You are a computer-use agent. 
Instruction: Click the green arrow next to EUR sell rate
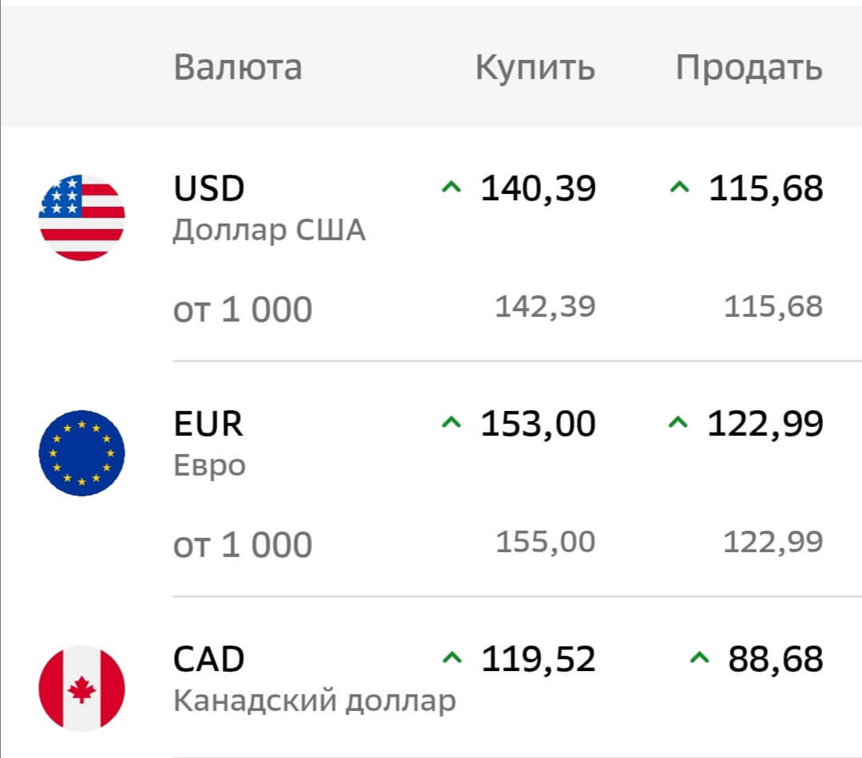(679, 424)
